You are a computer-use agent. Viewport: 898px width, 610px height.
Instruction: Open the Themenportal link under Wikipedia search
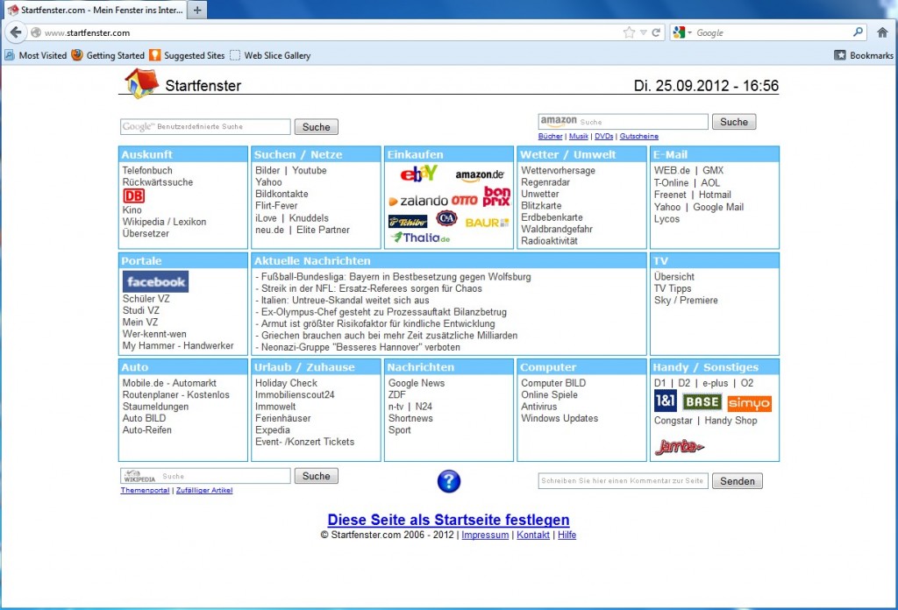(x=145, y=491)
